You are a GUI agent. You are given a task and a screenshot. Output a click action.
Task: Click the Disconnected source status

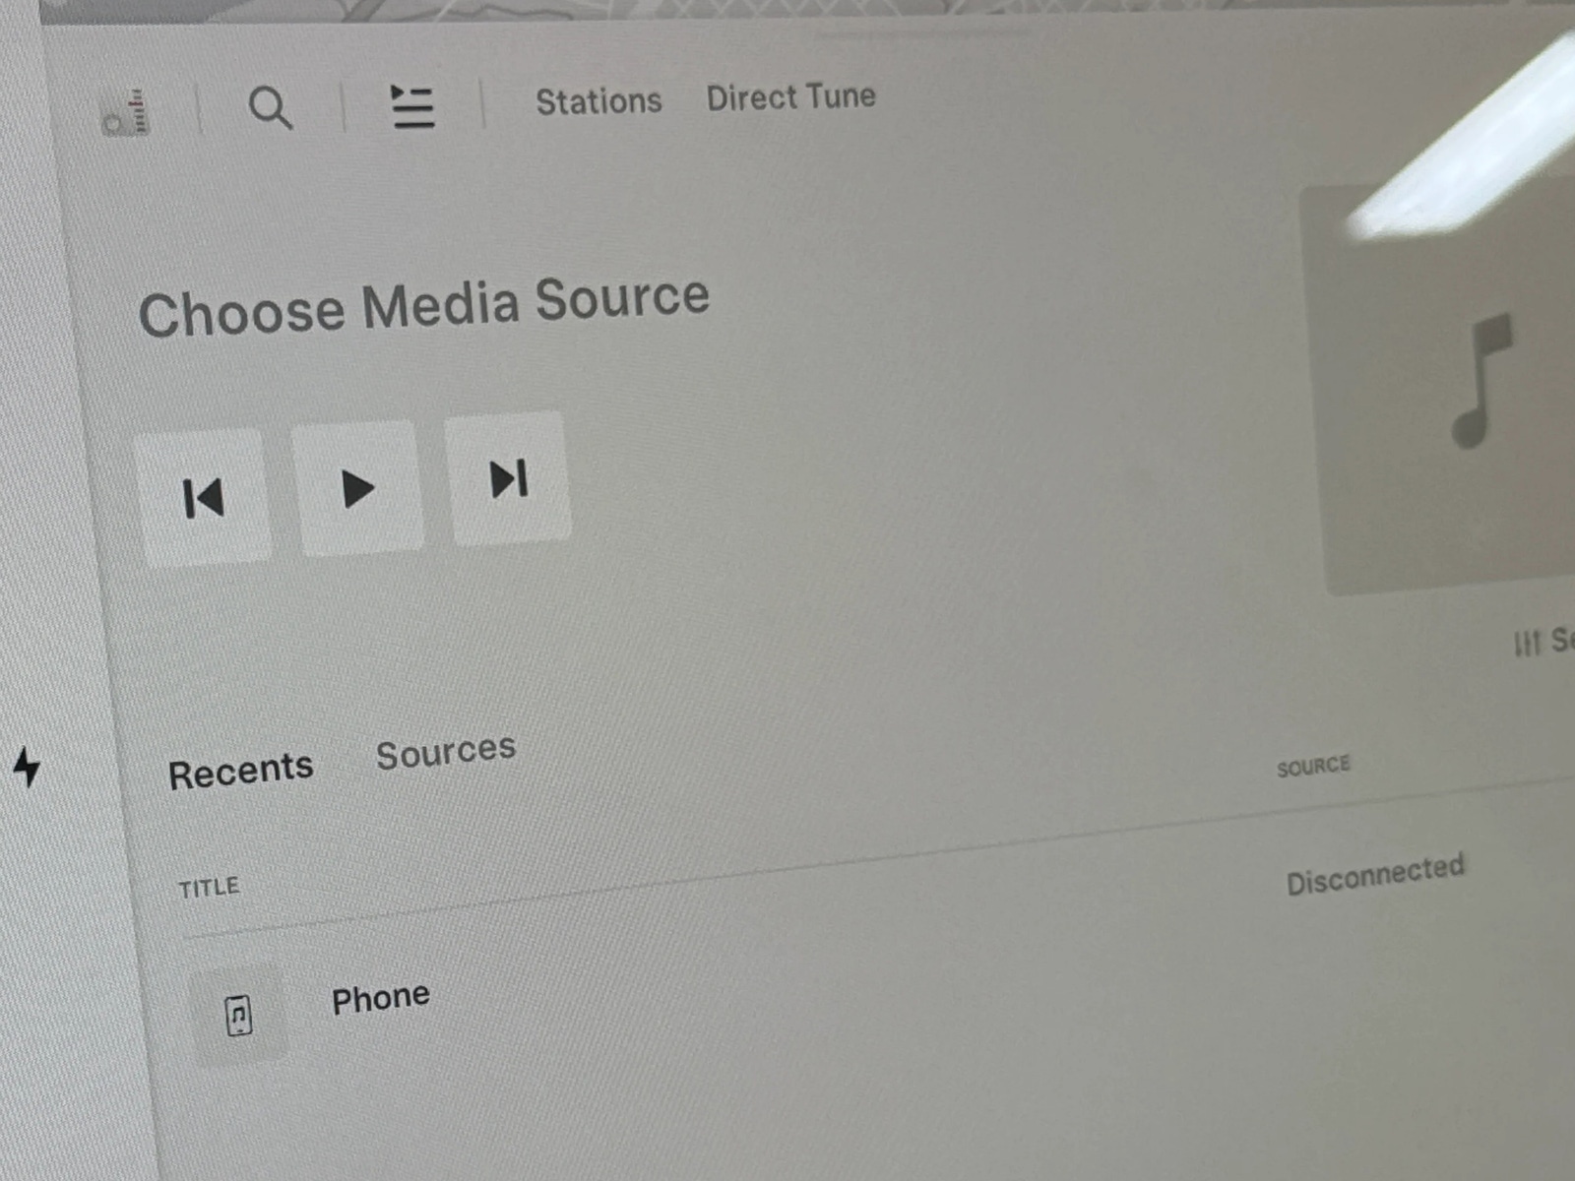[1374, 873]
